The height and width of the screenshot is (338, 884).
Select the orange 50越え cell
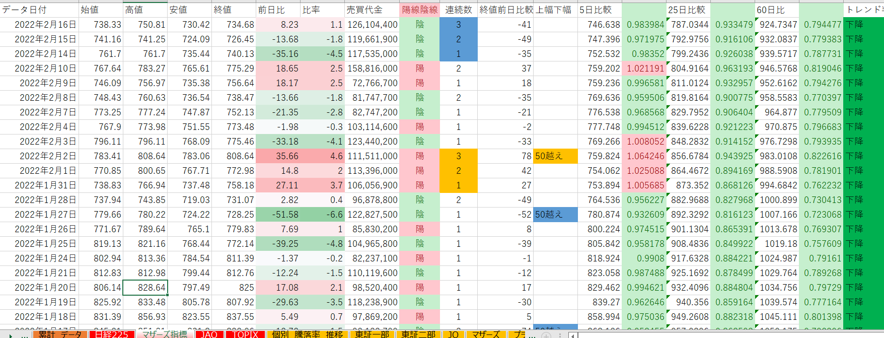click(555, 156)
